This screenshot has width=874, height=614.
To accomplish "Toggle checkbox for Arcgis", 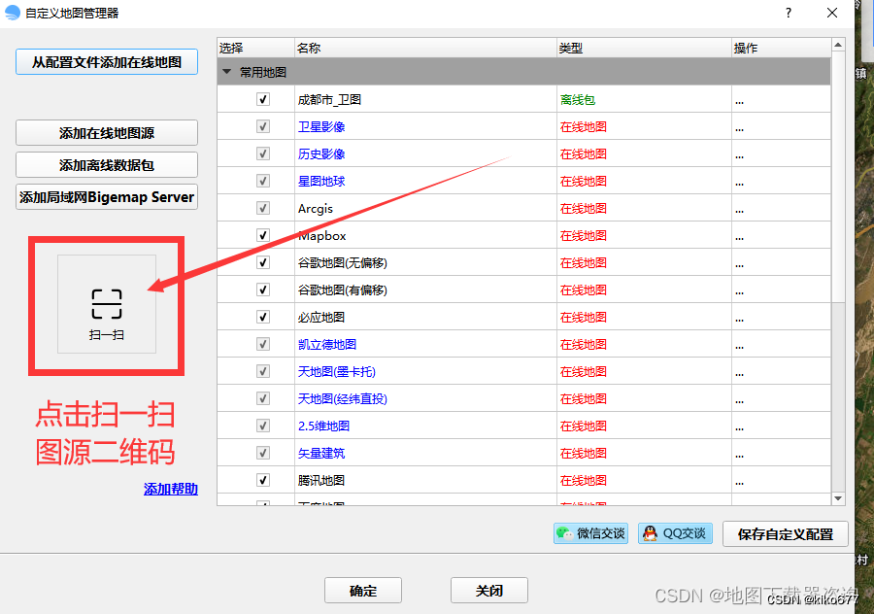I will [263, 208].
